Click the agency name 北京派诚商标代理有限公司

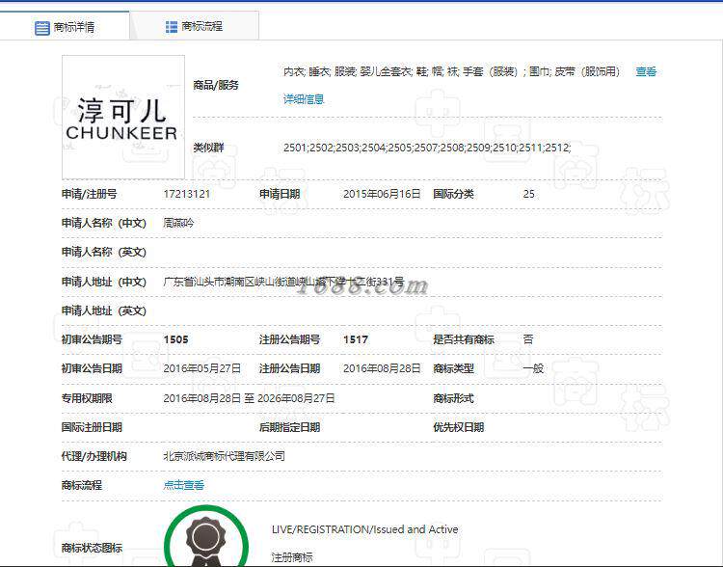pos(224,456)
